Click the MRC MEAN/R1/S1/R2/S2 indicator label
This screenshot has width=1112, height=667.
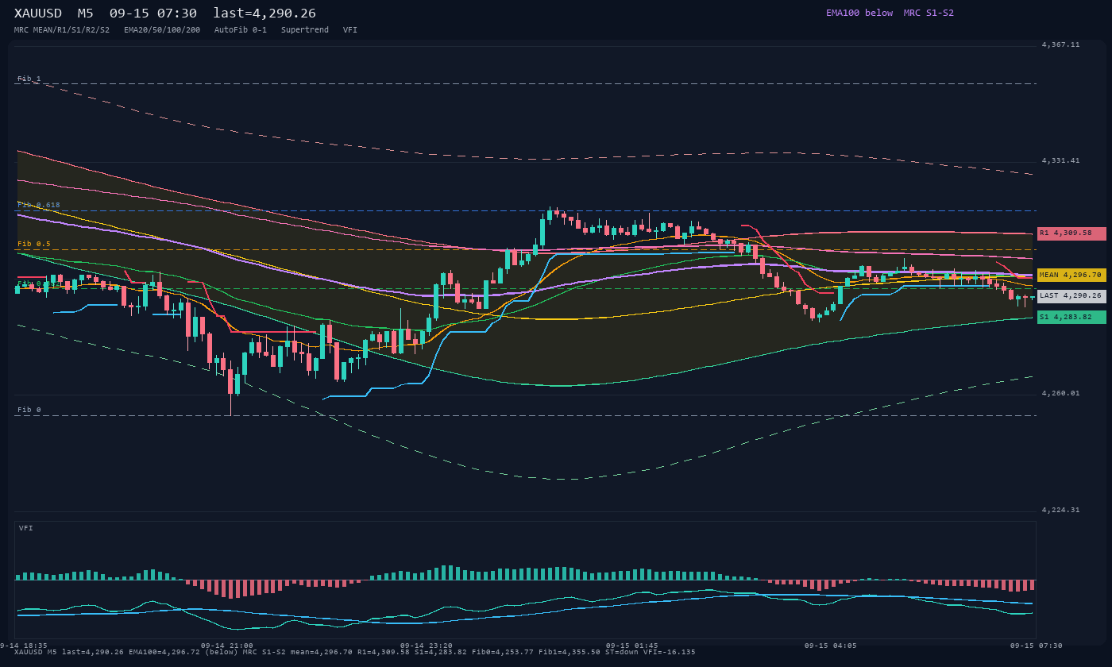(62, 30)
